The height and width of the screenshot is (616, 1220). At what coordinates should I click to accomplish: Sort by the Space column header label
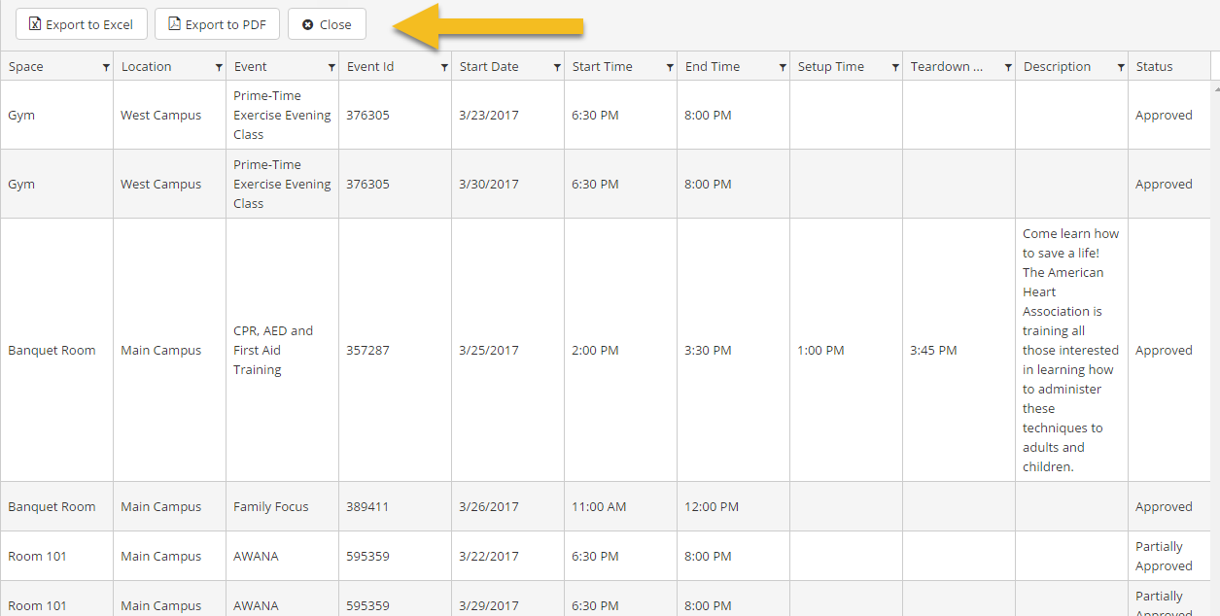click(26, 67)
